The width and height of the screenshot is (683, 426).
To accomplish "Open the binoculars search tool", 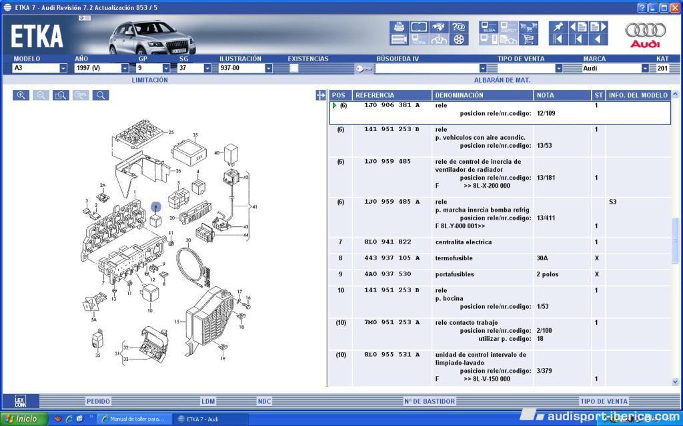I will coord(439,27).
